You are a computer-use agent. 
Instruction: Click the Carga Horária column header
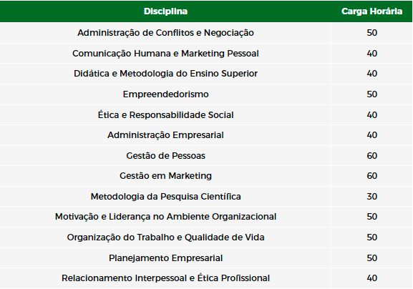pos(371,11)
